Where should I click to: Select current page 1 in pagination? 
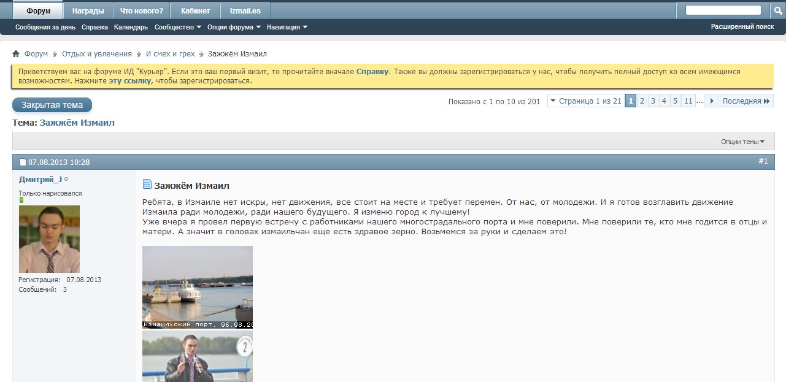tap(631, 101)
